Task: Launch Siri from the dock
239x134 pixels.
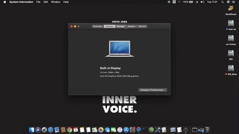Action: (38, 130)
